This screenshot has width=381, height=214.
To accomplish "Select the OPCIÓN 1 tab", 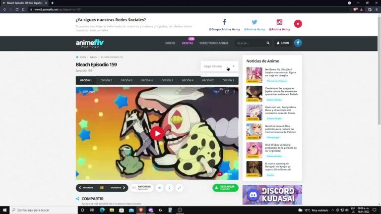I will pyautogui.click(x=86, y=80).
